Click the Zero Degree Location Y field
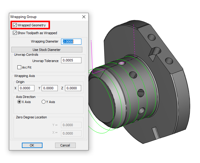Screen dimensions: 200x163 (x=71, y=125)
